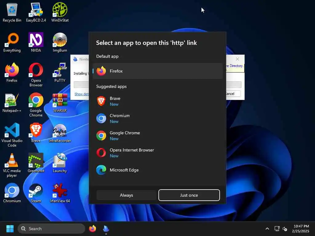
Task: Click the Ninite installation progress bar
Action: (81, 85)
